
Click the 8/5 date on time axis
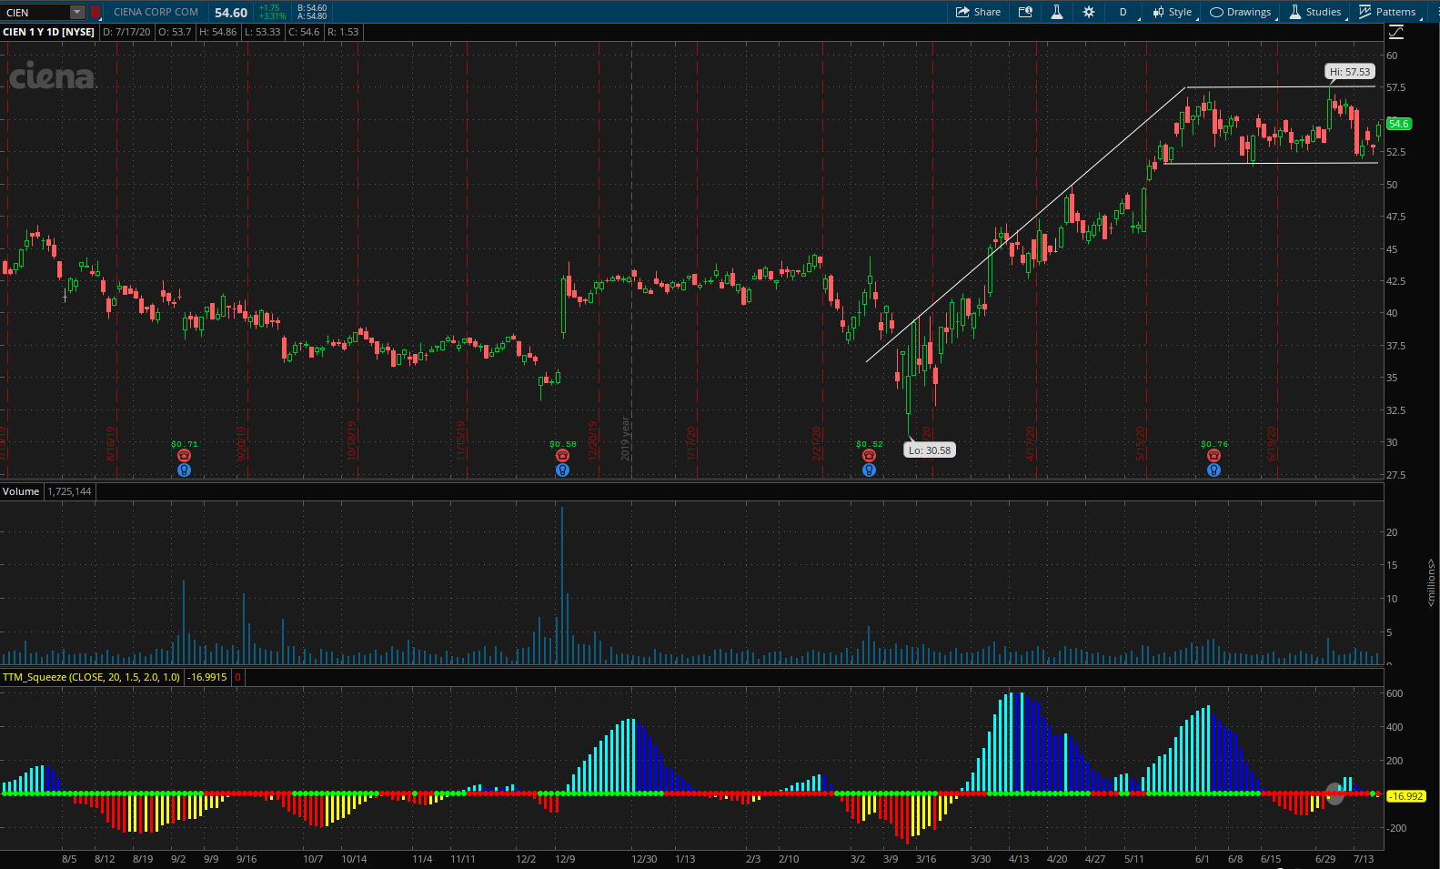point(69,859)
